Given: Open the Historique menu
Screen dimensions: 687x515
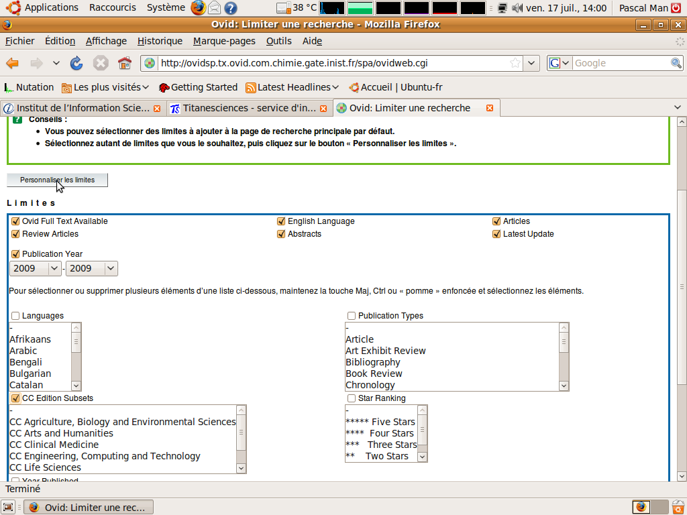Looking at the screenshot, I should (160, 41).
